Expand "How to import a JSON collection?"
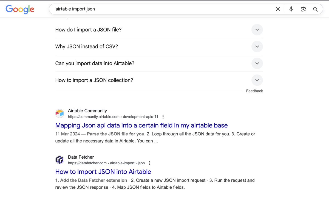The image size is (329, 201). point(159,80)
